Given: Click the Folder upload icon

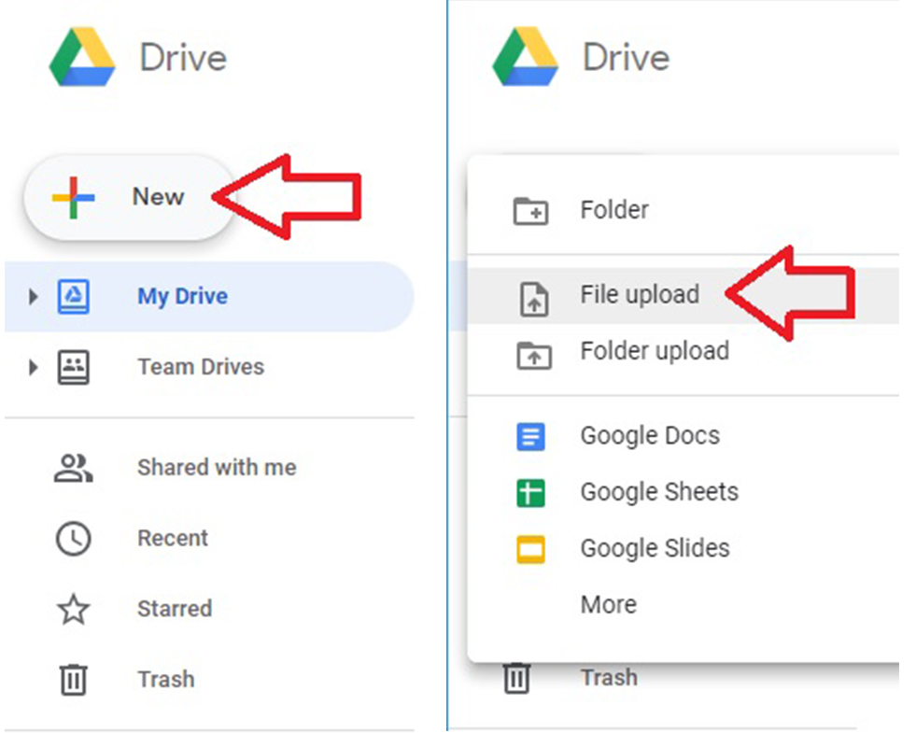Looking at the screenshot, I should point(533,355).
